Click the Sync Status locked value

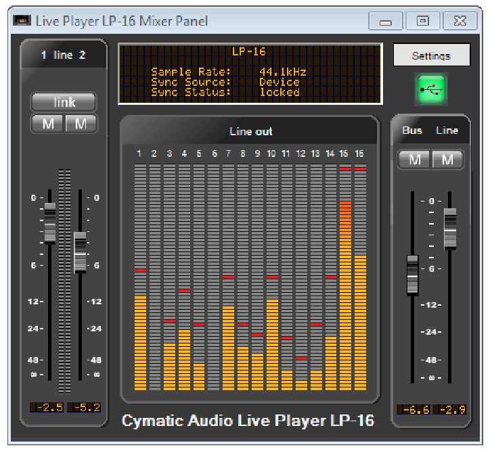279,92
